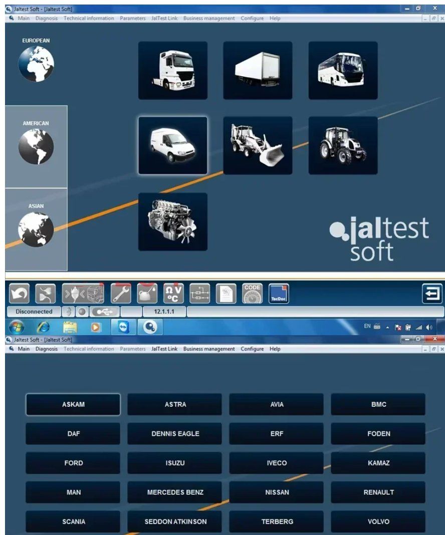Pick the light van vehicle category
445x535 pixels.
point(172,145)
